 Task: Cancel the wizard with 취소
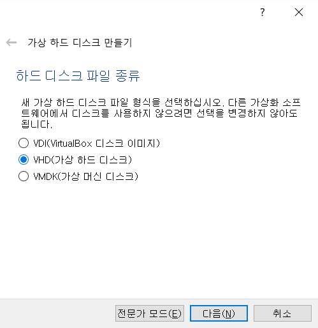pyautogui.click(x=282, y=313)
